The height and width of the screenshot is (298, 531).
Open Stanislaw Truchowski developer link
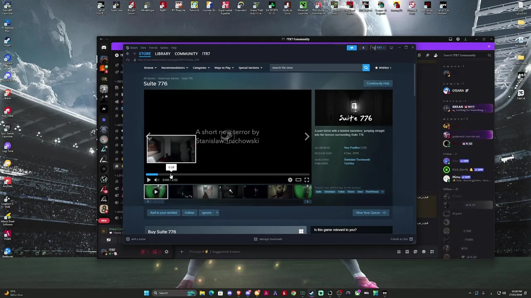357,159
